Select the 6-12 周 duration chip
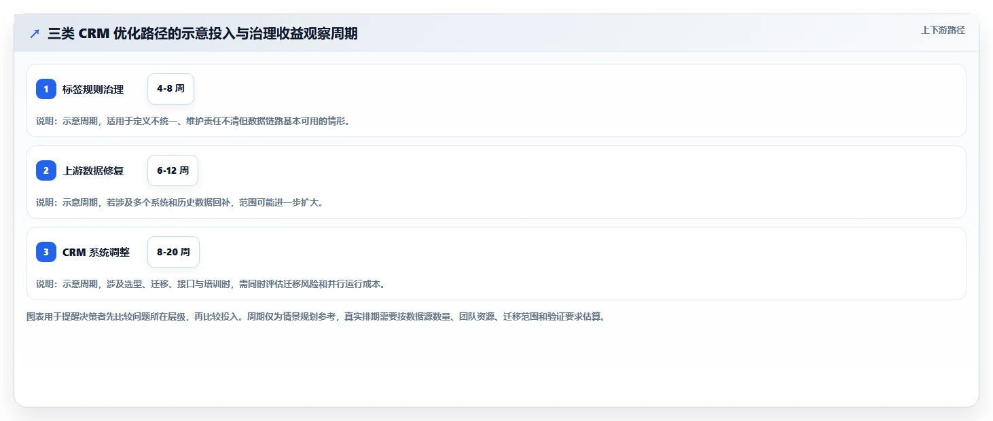 173,170
